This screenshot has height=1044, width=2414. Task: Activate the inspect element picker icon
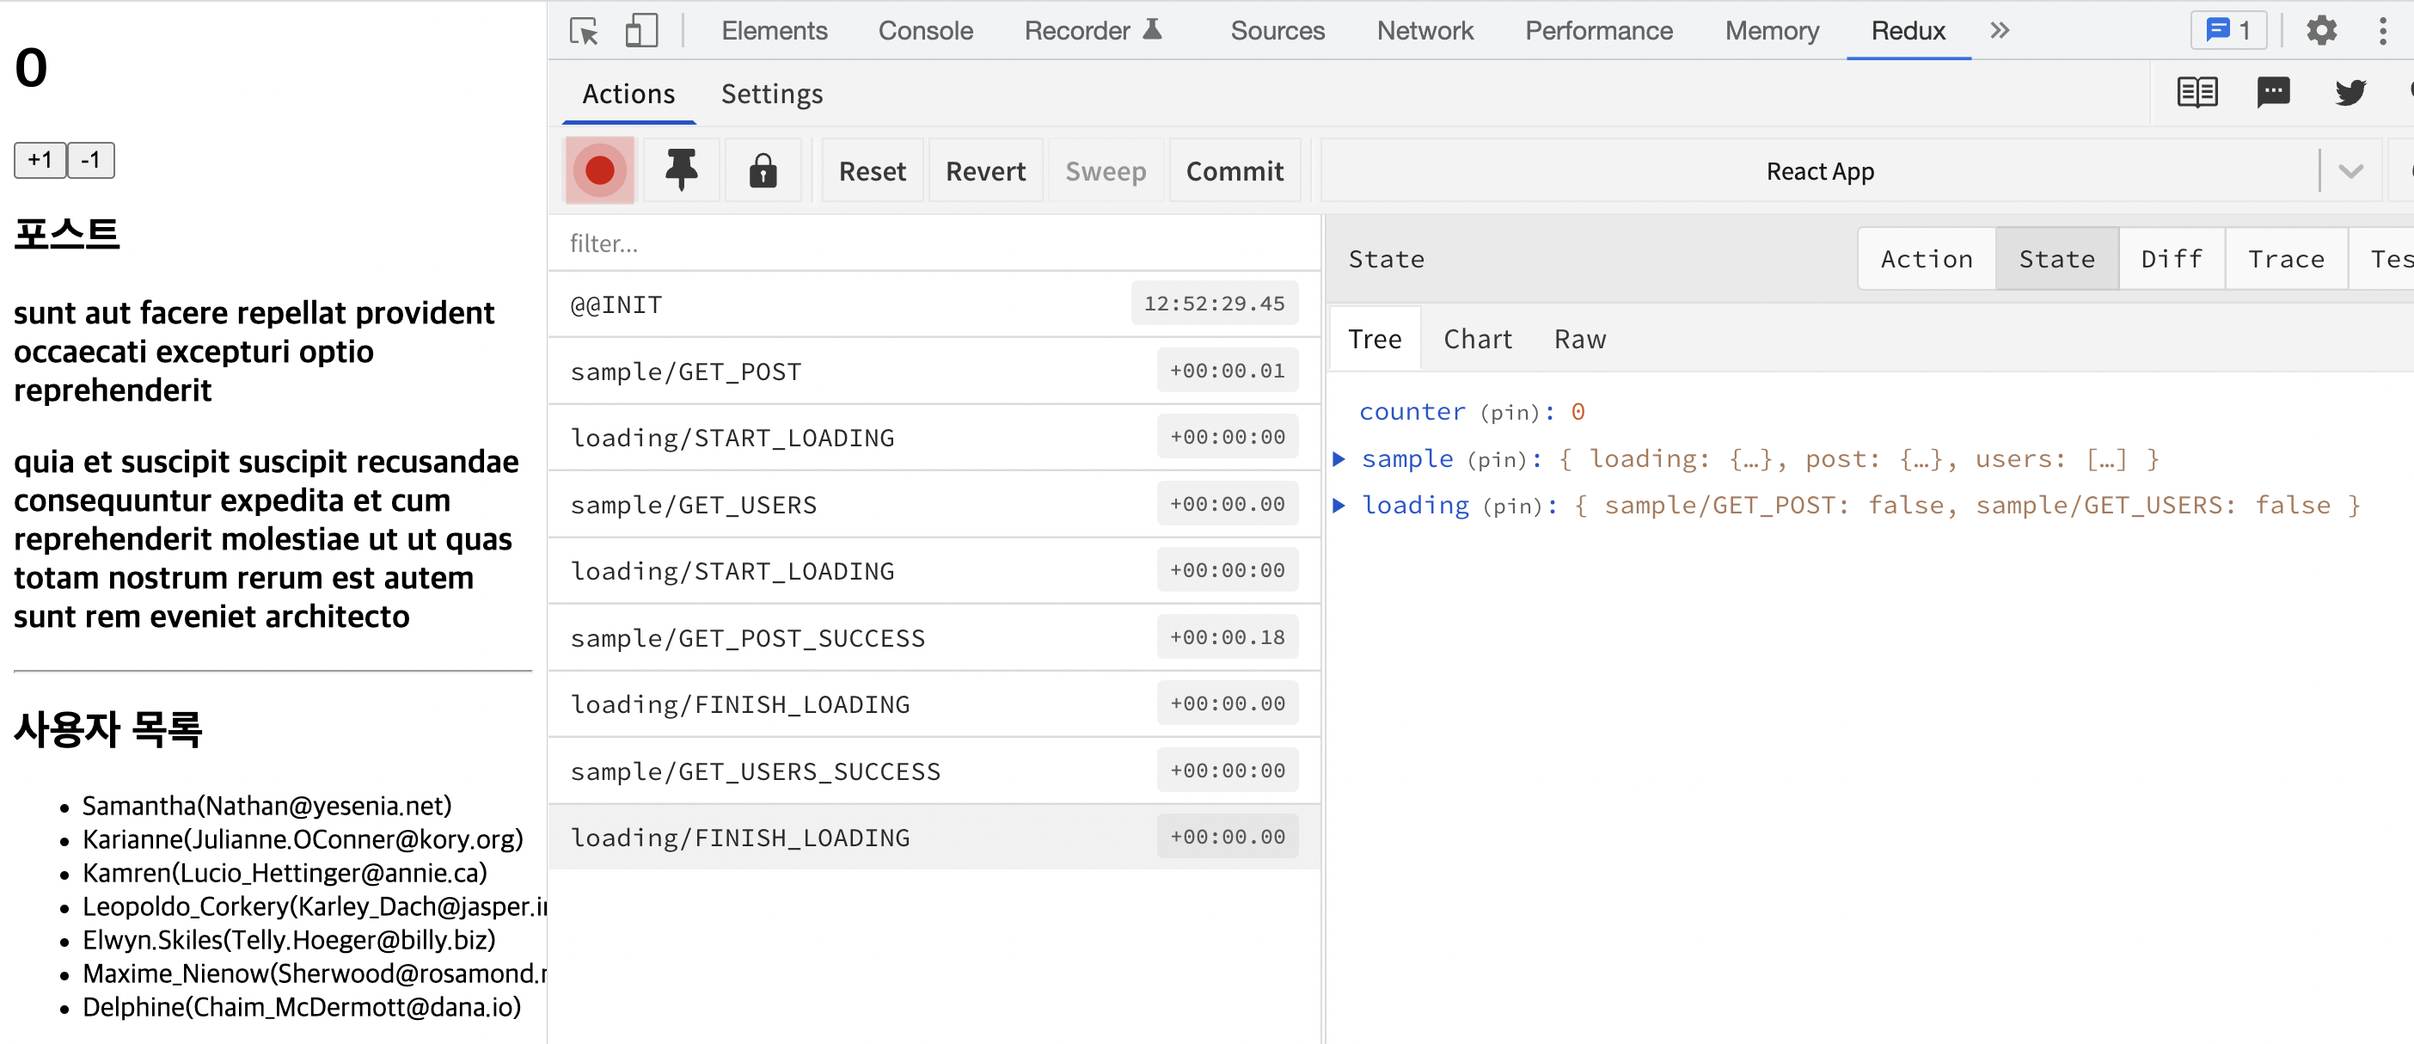[584, 31]
